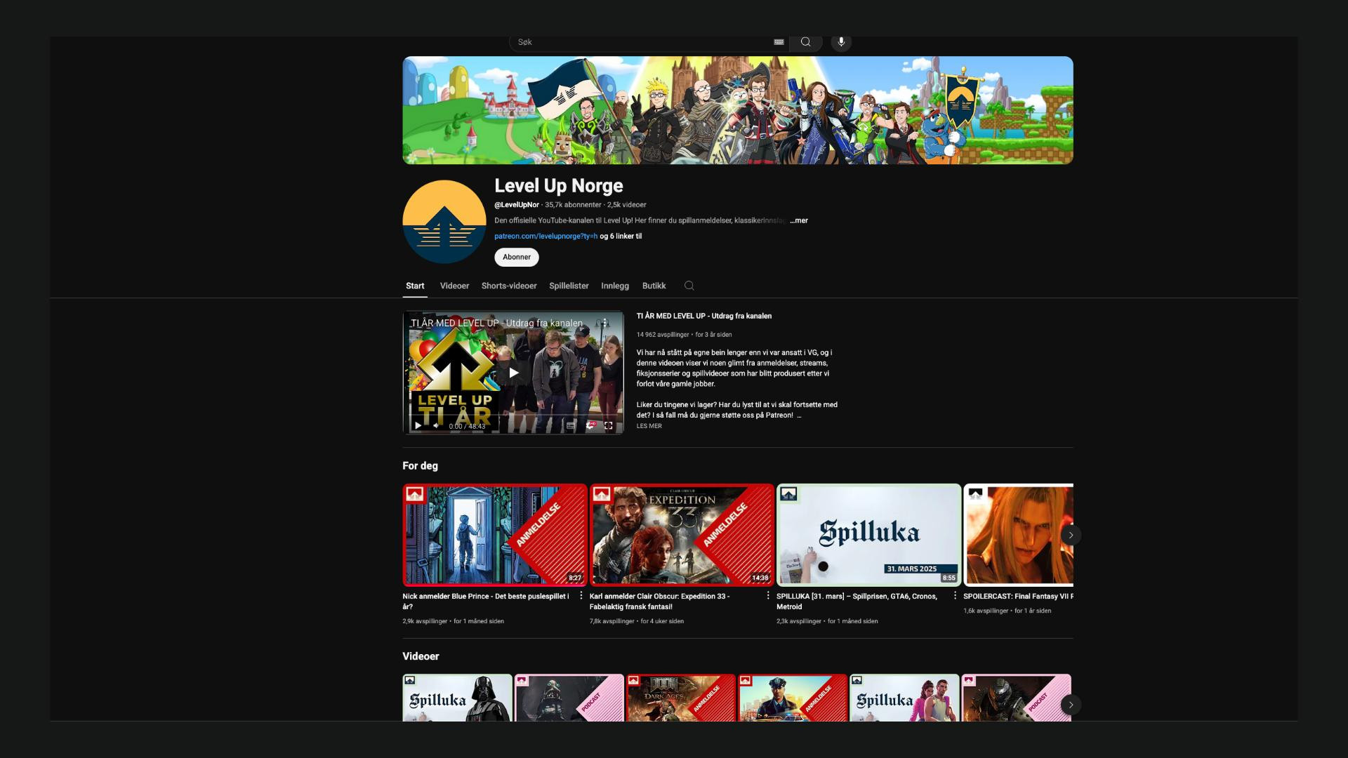
Task: Open the on-screen keyboard icon in search
Action: click(779, 42)
